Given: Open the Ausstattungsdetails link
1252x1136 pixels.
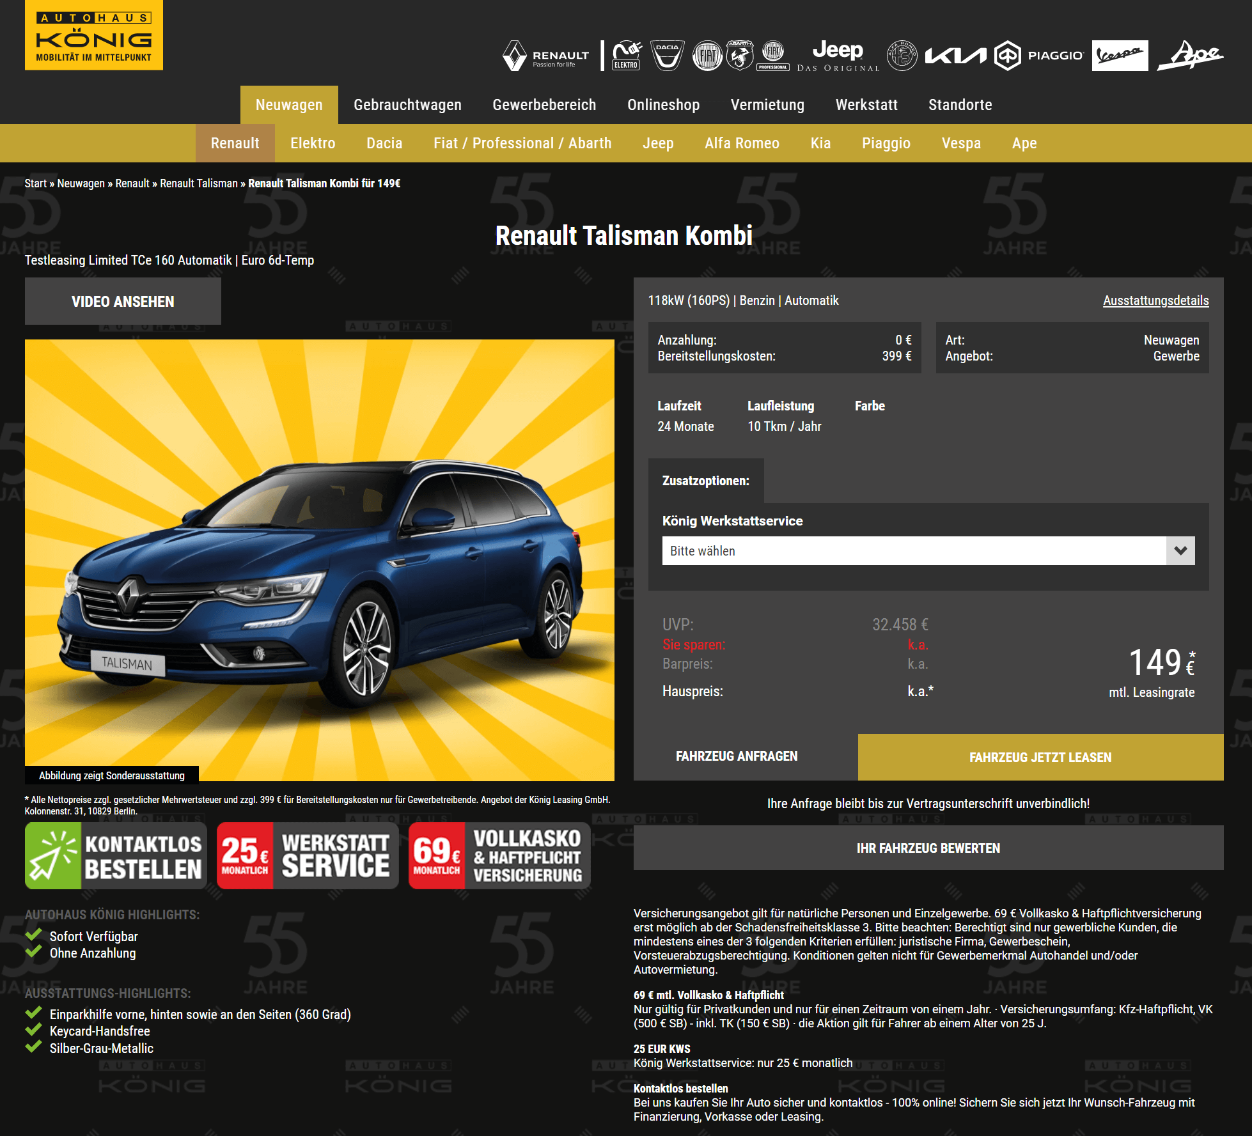Looking at the screenshot, I should click(1155, 300).
